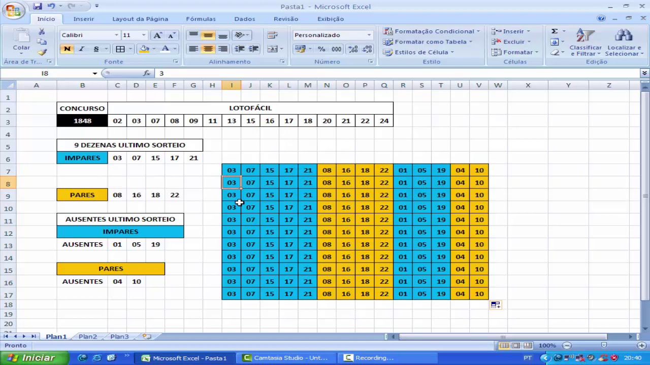This screenshot has height=365, width=650.
Task: Open the Windows Iniciar start button
Action: tap(34, 358)
